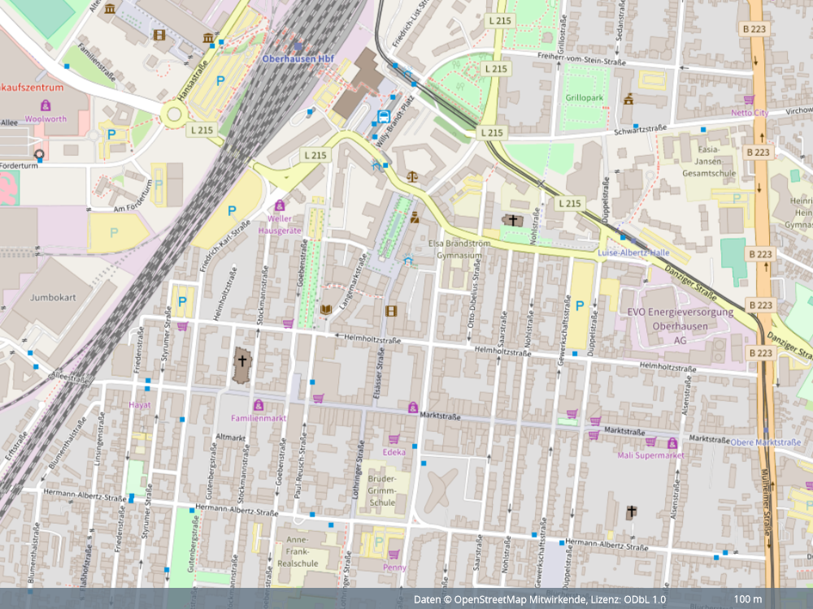Click the library book icon near Langemarkstraße
813x609 pixels.
point(326,310)
